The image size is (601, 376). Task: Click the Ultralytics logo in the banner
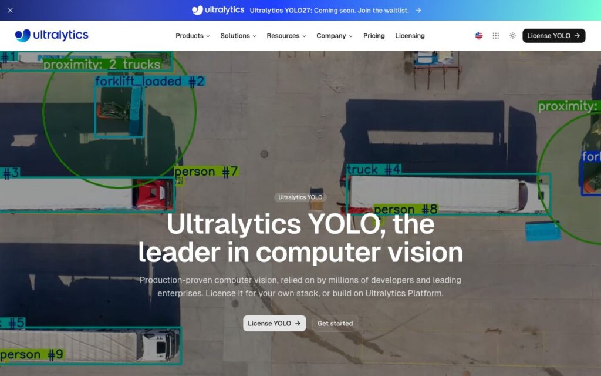coord(218,11)
